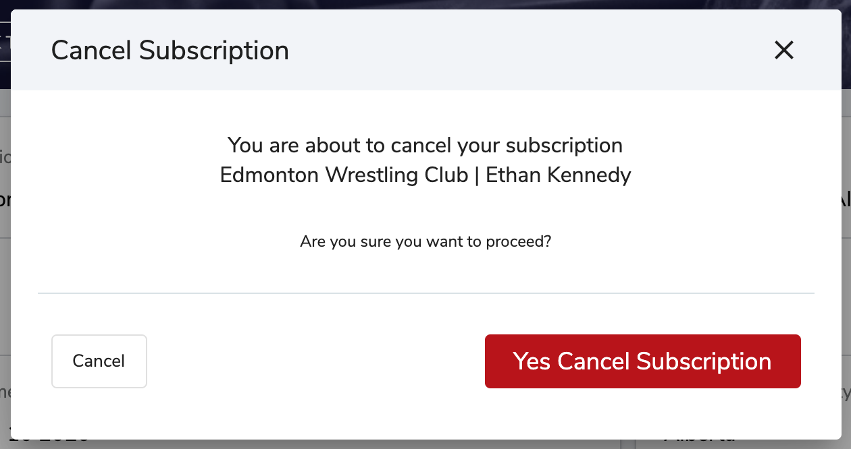Click the Cancel Subscription dialog title
The width and height of the screenshot is (851, 449).
170,51
